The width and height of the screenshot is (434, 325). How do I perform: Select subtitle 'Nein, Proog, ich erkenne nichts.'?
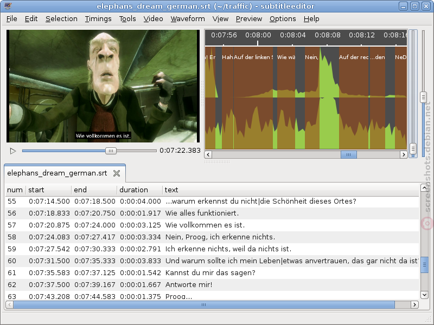[212, 237]
